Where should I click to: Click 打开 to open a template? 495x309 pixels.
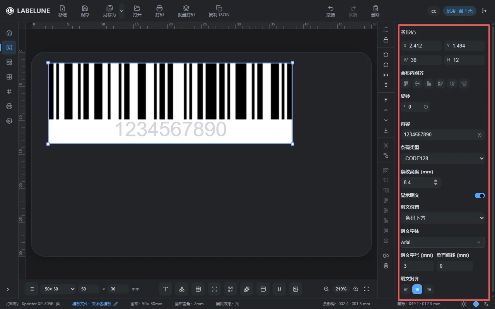click(x=137, y=11)
